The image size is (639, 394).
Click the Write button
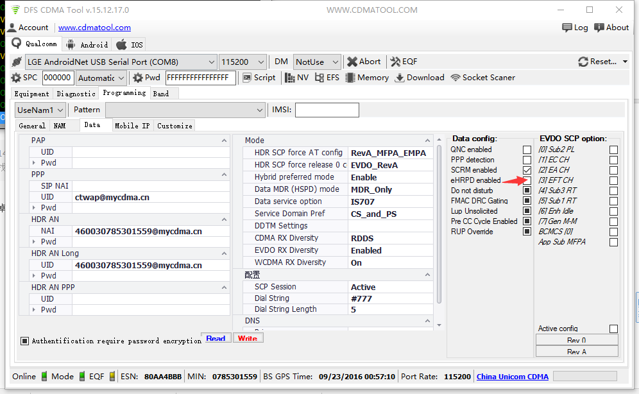(248, 338)
